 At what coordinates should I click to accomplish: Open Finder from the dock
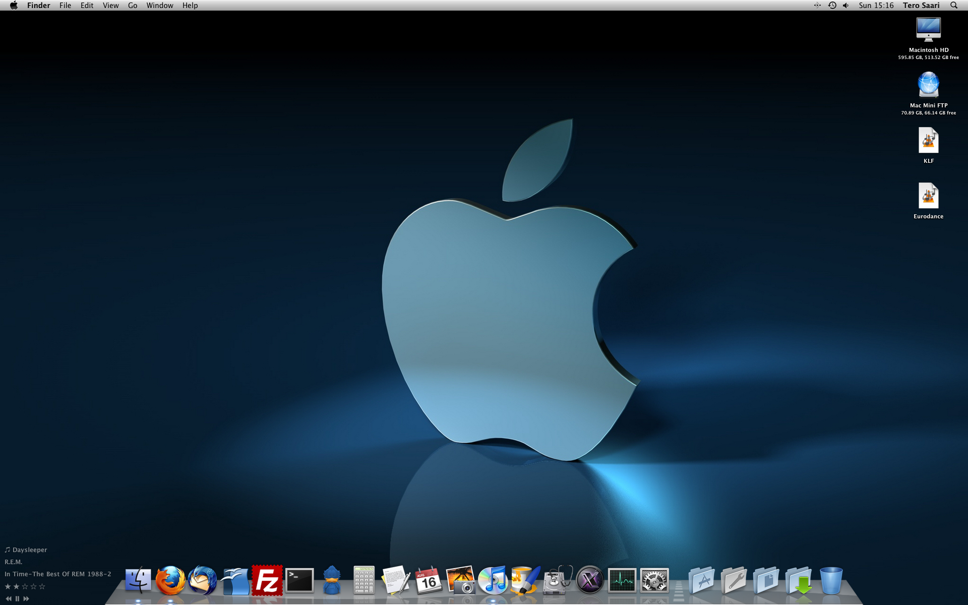coord(138,580)
